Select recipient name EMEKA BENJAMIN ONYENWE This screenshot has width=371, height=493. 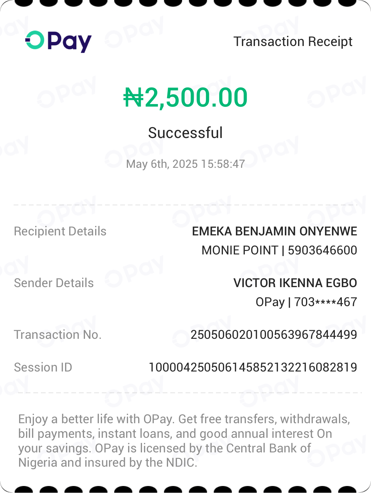(275, 231)
